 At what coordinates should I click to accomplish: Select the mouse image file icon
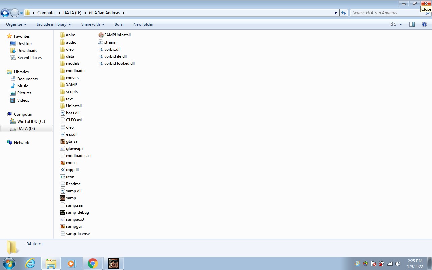click(x=62, y=163)
